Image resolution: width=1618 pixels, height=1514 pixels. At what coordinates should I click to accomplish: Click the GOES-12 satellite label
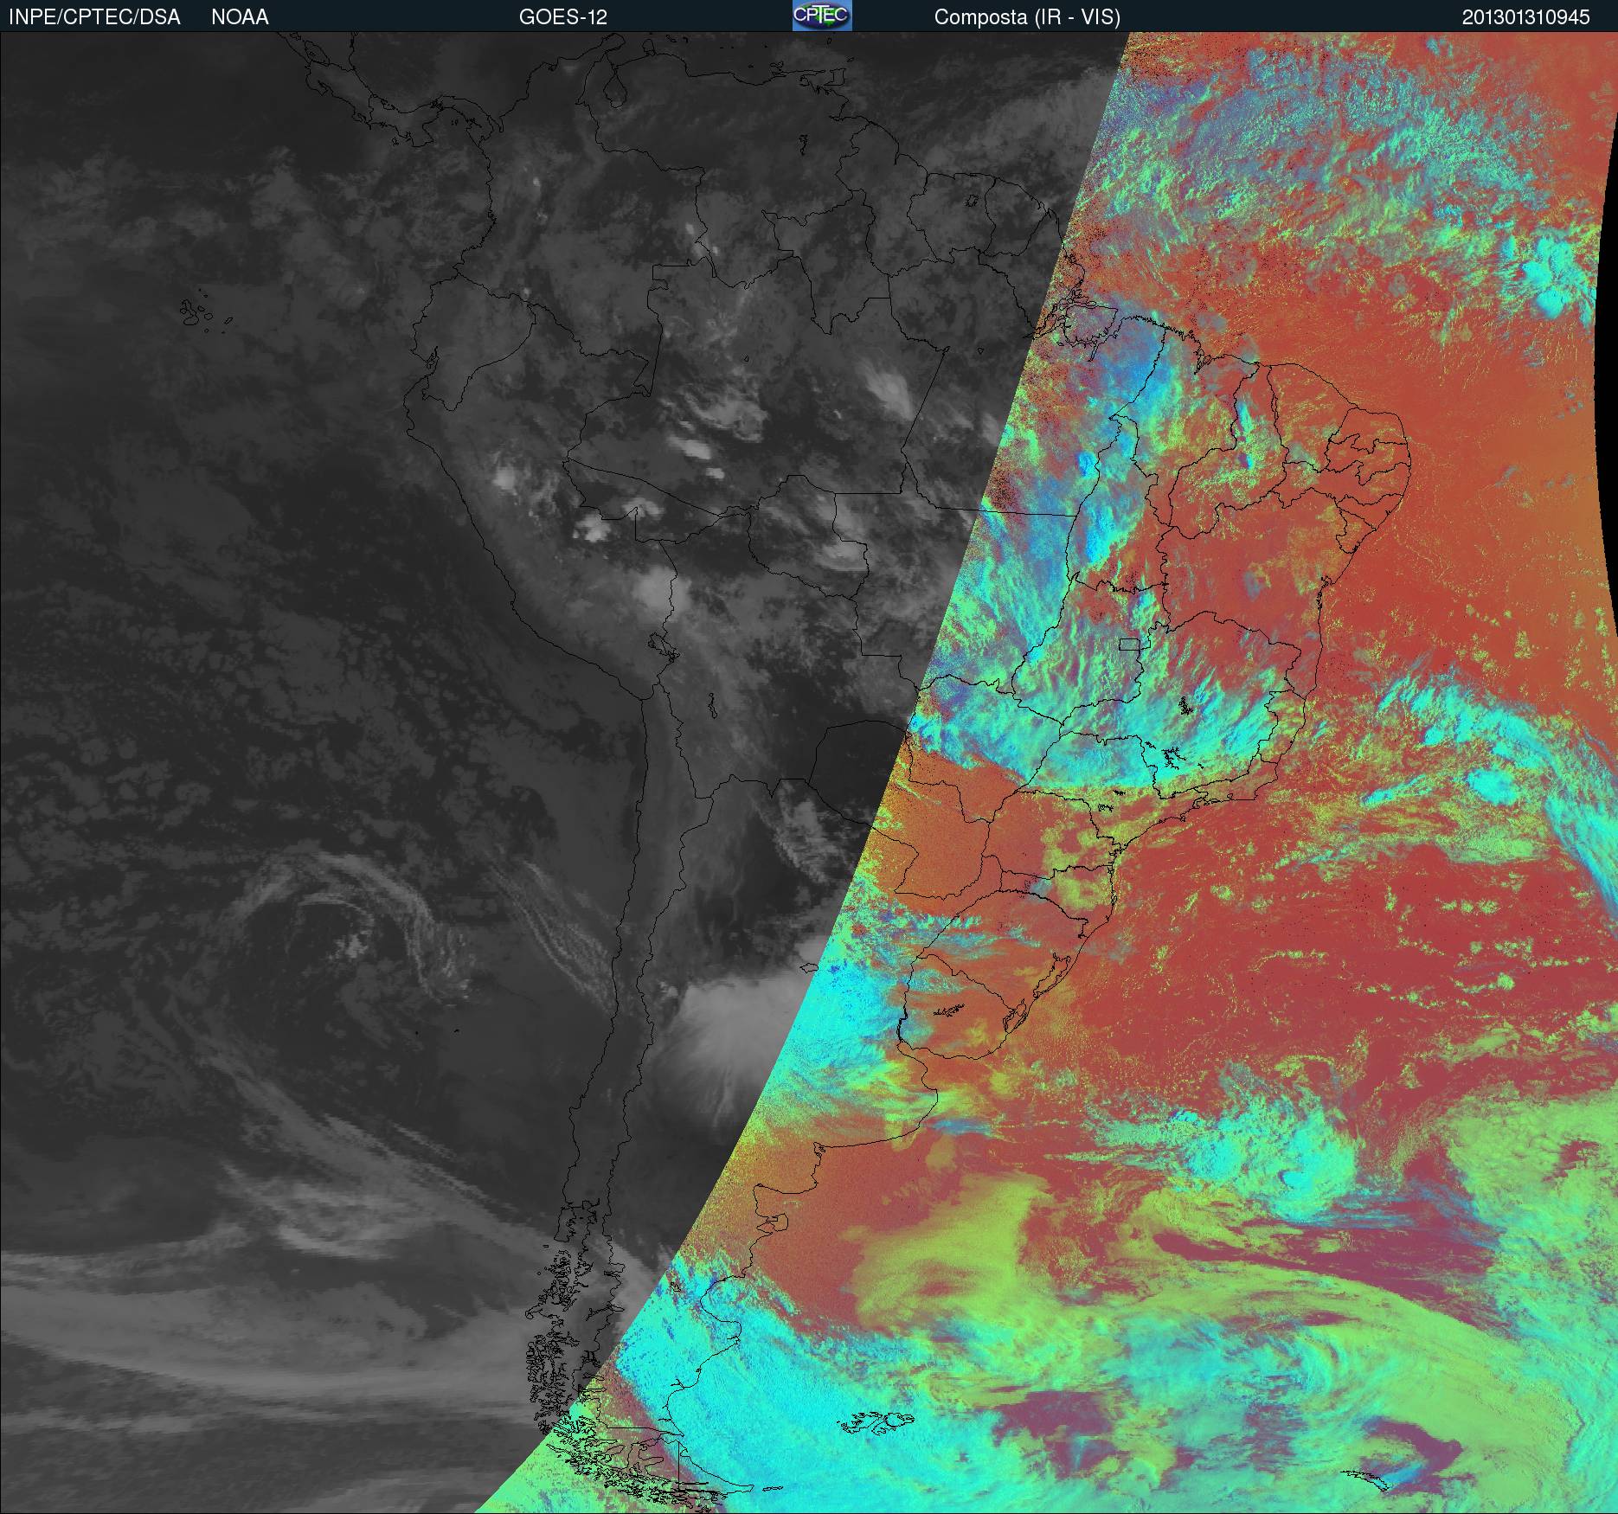coord(562,17)
